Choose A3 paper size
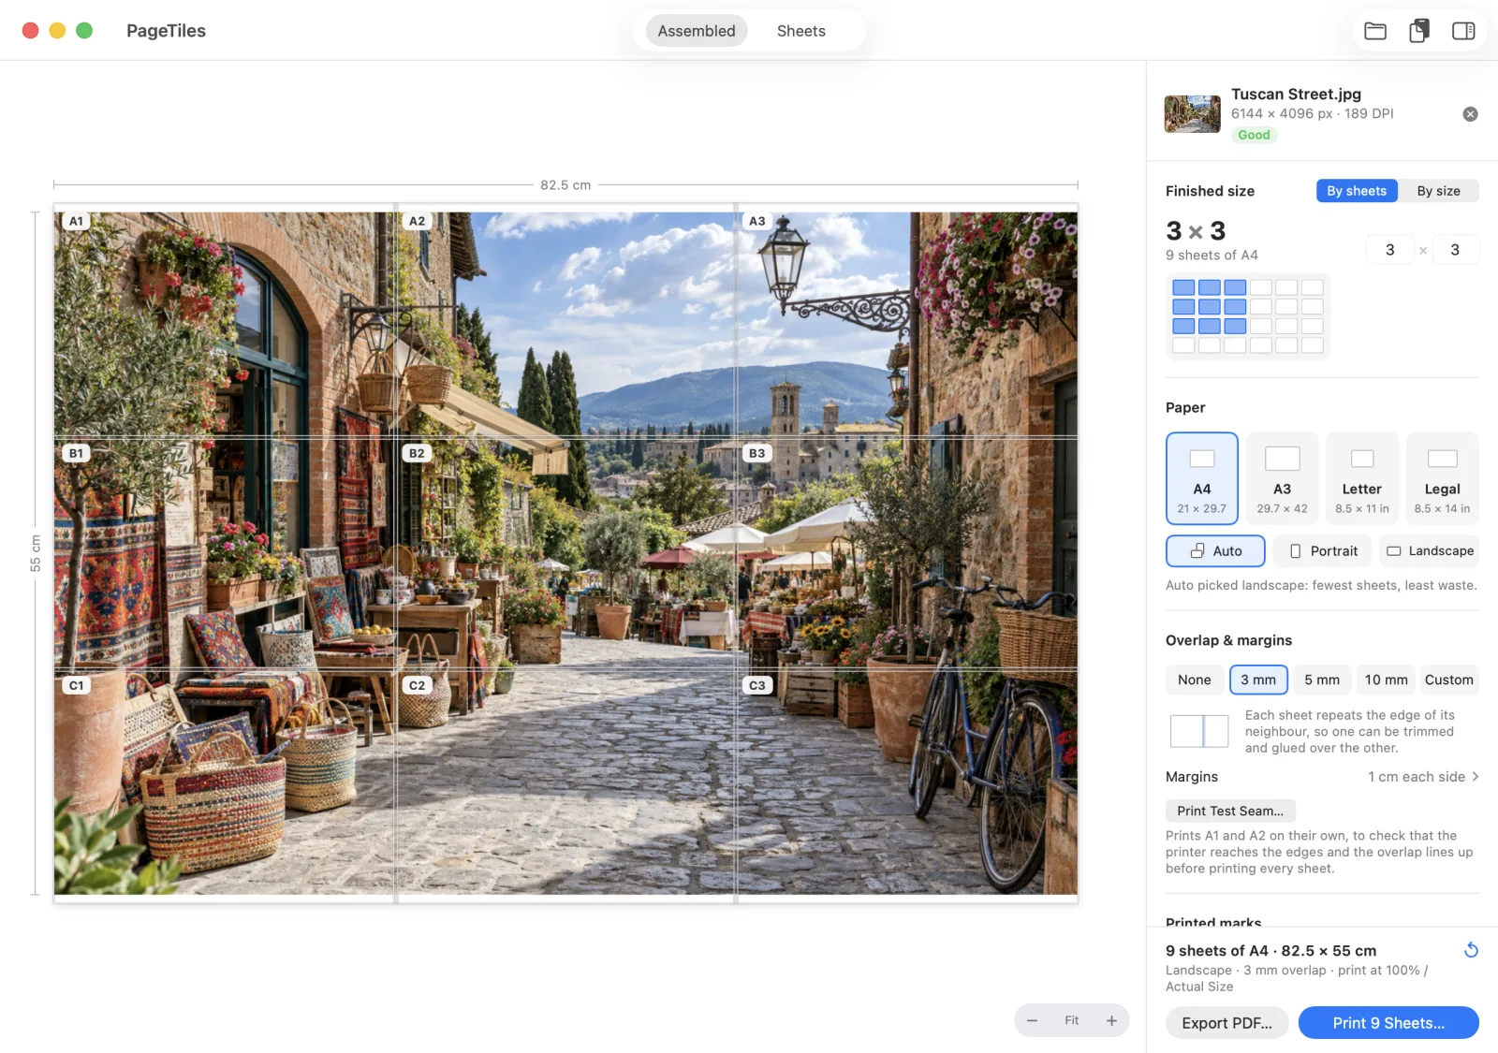Viewport: 1498px width, 1053px height. [x=1282, y=478]
